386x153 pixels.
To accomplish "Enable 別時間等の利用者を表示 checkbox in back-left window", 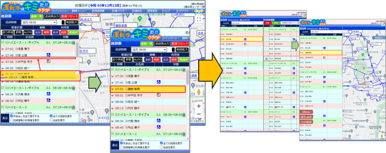I will pyautogui.click(x=12, y=120).
